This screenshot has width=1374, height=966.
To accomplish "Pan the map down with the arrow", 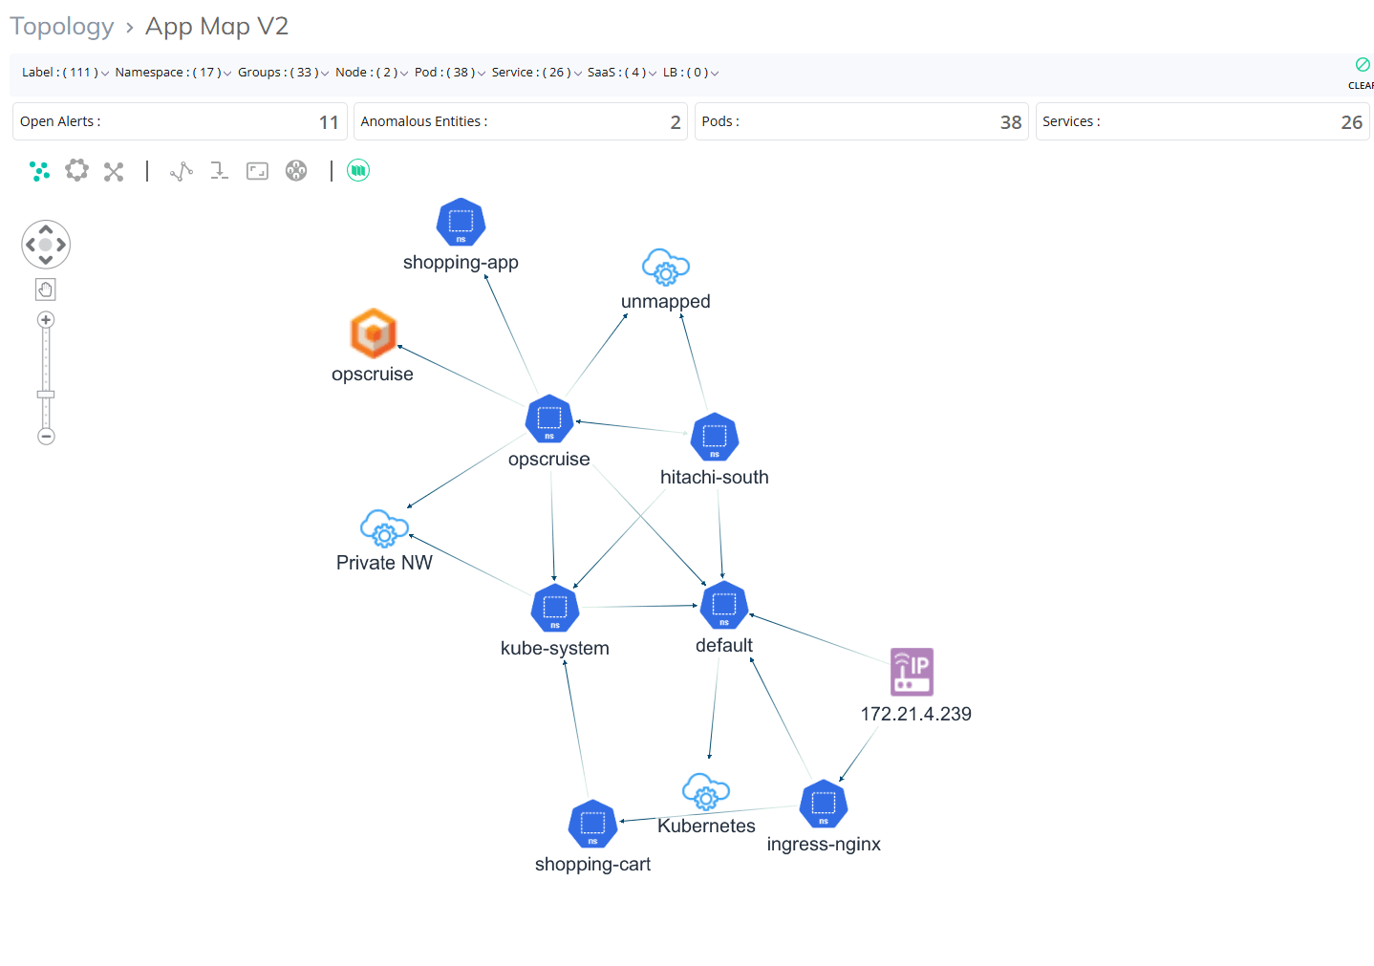I will [x=46, y=260].
